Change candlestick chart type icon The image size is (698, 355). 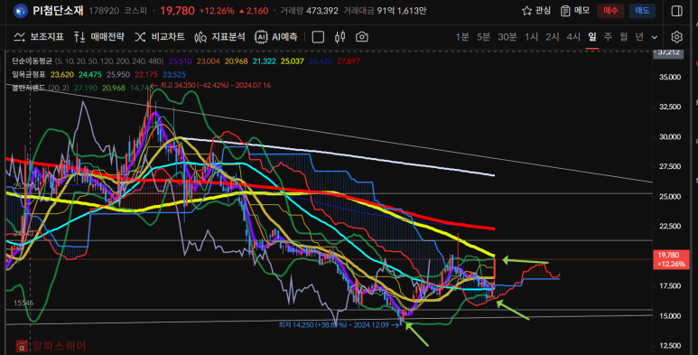(x=340, y=37)
